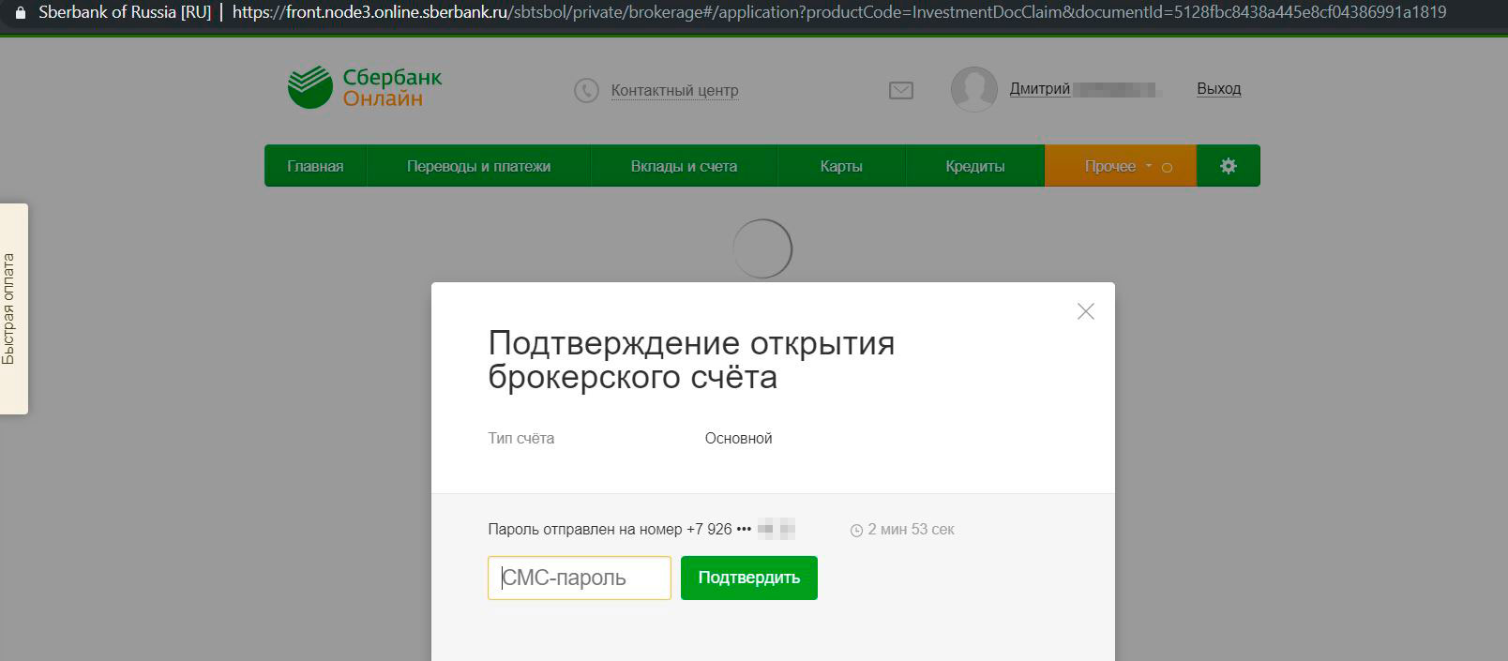Viewport: 1508px width, 661px height.
Task: Open the Карты section
Action: click(841, 166)
